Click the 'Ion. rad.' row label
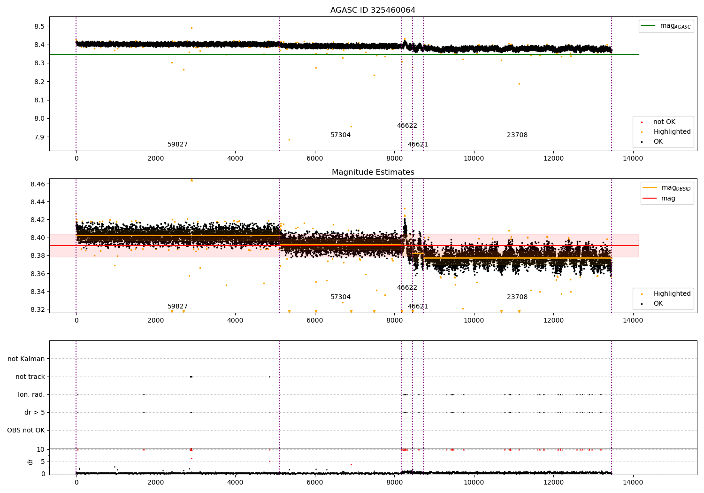This screenshot has width=704, height=493. (x=31, y=394)
